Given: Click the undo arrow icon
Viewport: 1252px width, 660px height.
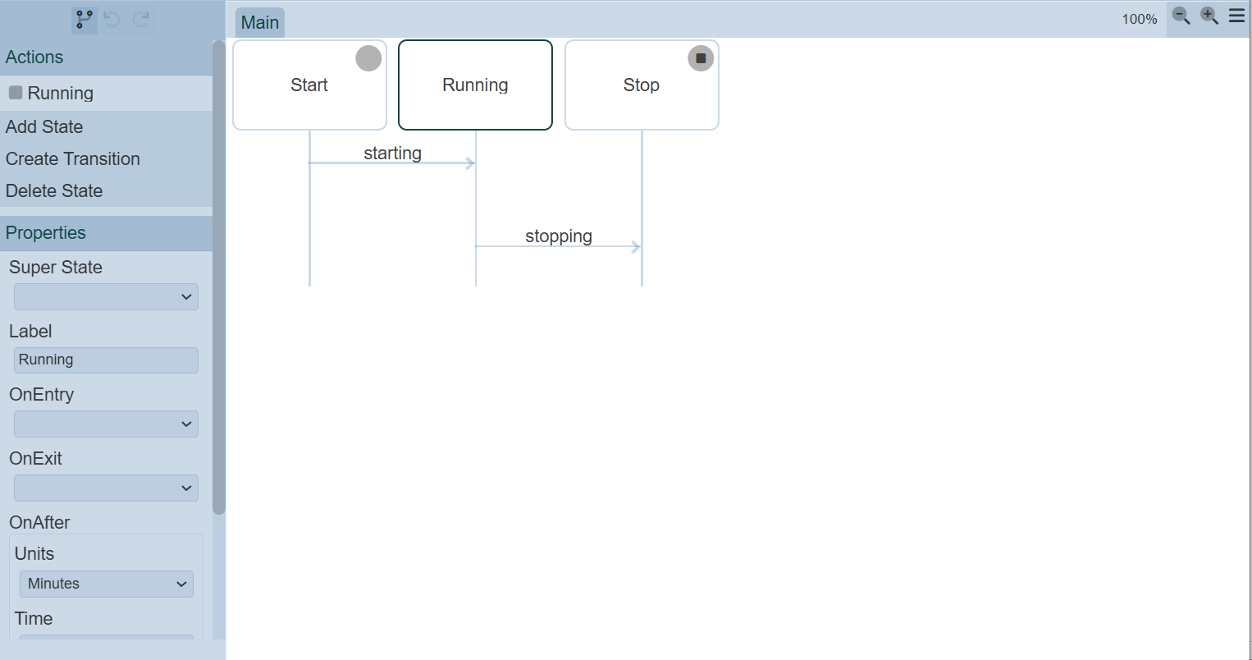Looking at the screenshot, I should tap(112, 19).
